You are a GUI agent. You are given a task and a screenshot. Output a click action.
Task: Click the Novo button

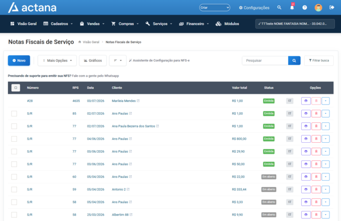click(x=19, y=60)
